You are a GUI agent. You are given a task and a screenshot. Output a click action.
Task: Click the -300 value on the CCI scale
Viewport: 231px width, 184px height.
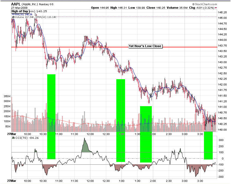point(220,177)
